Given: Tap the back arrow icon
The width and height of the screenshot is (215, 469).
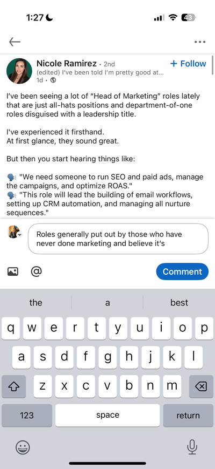Looking at the screenshot, I should 15,42.
